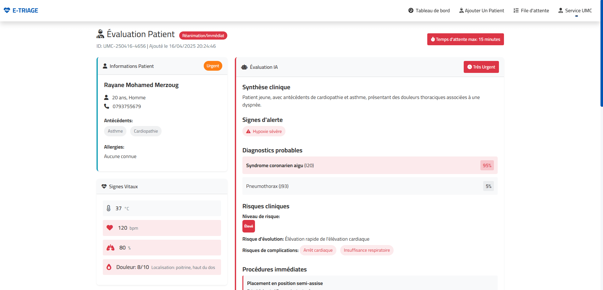Viewport: 603px width, 290px height.
Task: Click the Temps d'attente max button
Action: pos(465,39)
